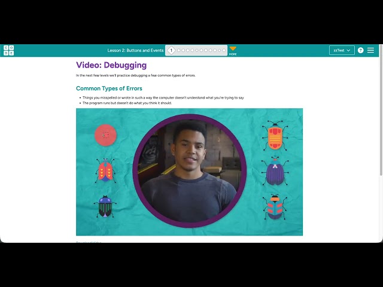Open the Lesson 2: Buttons and Events link
Screen dimensions: 383x287
135,50
